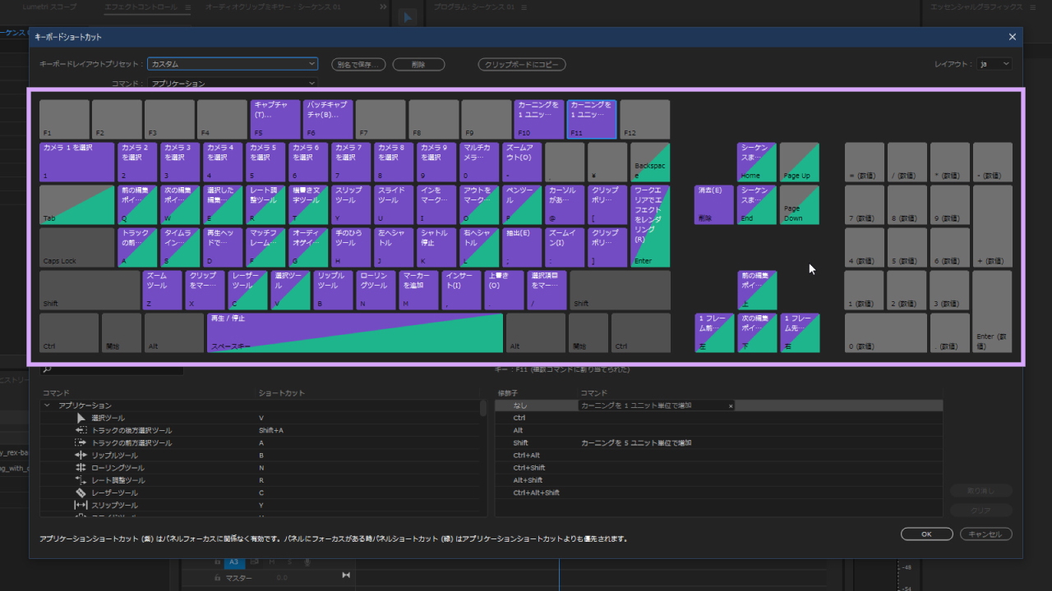Screen dimensions: 1052x591
Task: Select the F6 key labeled バッチキャプチャ
Action: tap(327, 120)
